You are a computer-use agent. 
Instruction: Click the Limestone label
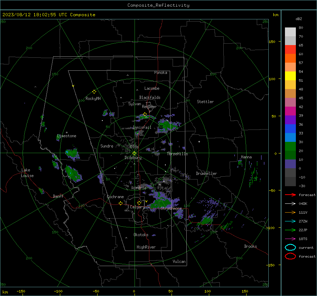[67, 136]
